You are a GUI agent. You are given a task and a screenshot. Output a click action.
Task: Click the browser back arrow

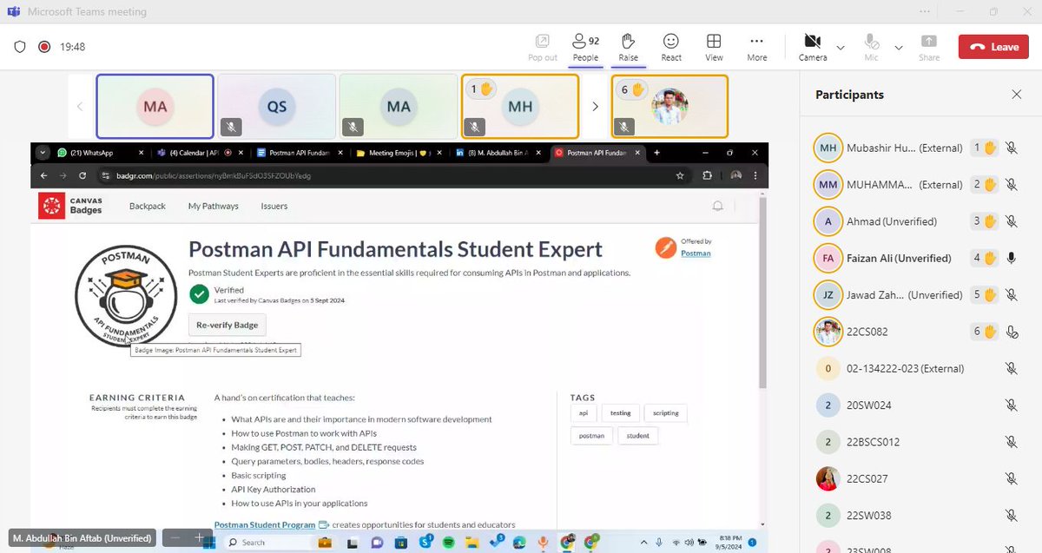point(43,175)
